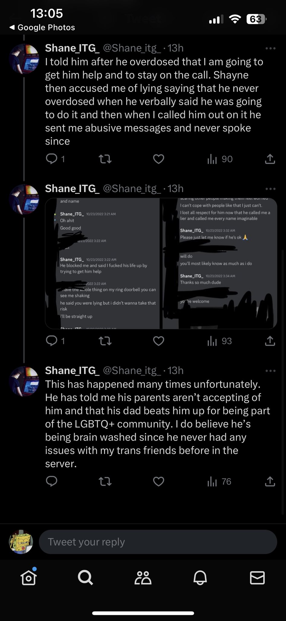Screen dimensions: 286x621
Task: Share the first tweet via share icon
Action: click(x=270, y=159)
